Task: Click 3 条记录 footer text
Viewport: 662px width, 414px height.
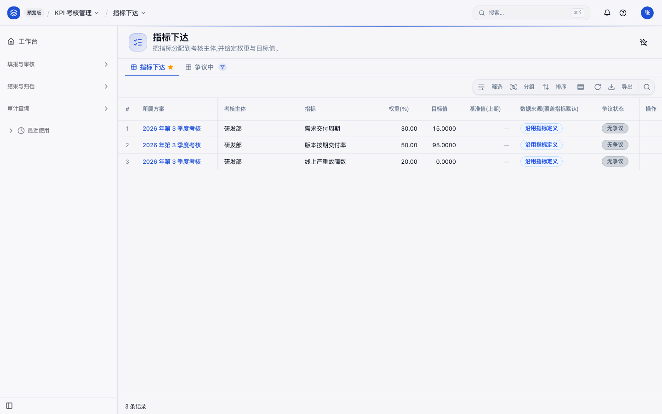Action: (x=136, y=407)
